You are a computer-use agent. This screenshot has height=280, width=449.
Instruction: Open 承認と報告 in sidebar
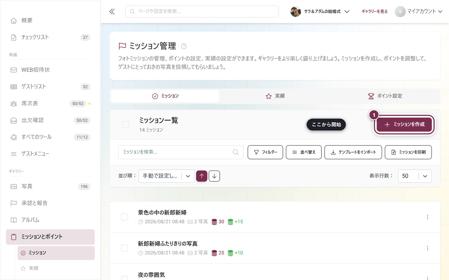tap(50, 203)
